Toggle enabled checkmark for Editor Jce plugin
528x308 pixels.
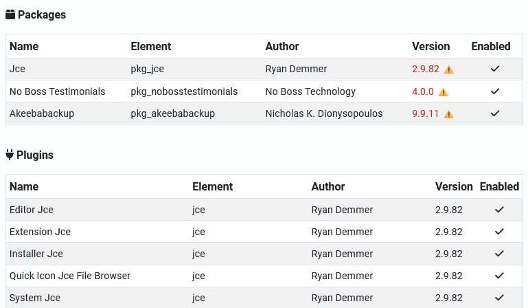[x=499, y=210]
